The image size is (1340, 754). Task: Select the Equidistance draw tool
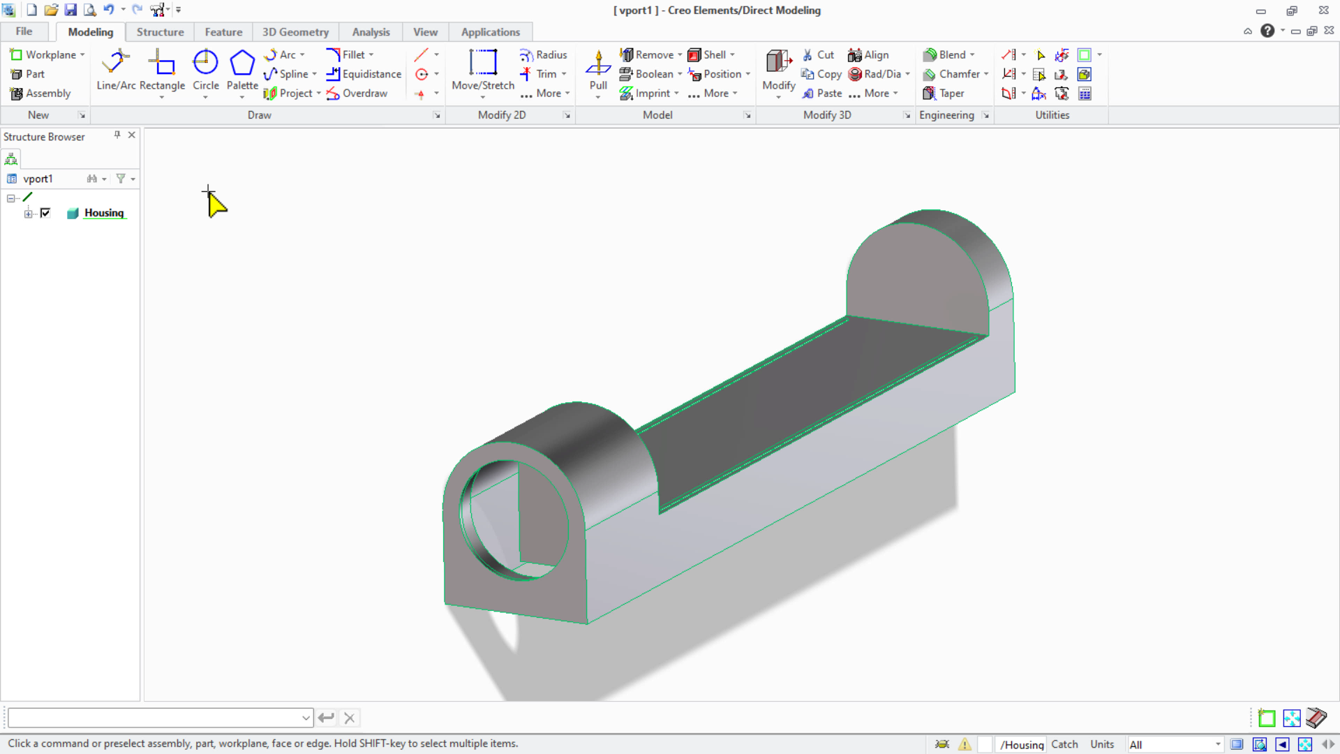pyautogui.click(x=364, y=74)
